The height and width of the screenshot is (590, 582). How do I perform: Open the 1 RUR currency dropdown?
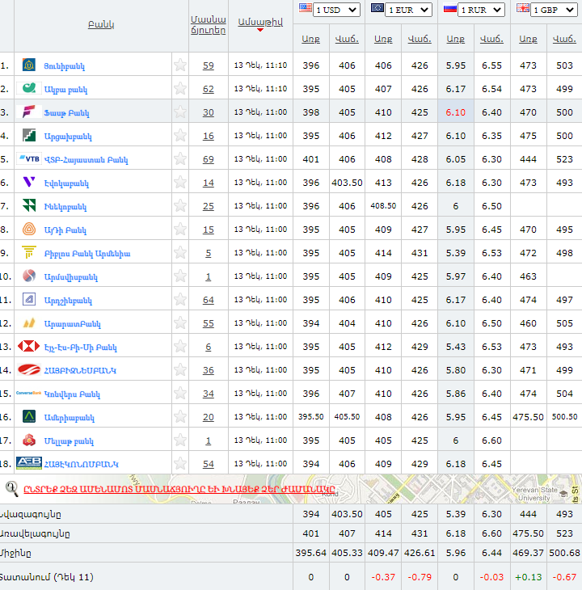(x=481, y=10)
